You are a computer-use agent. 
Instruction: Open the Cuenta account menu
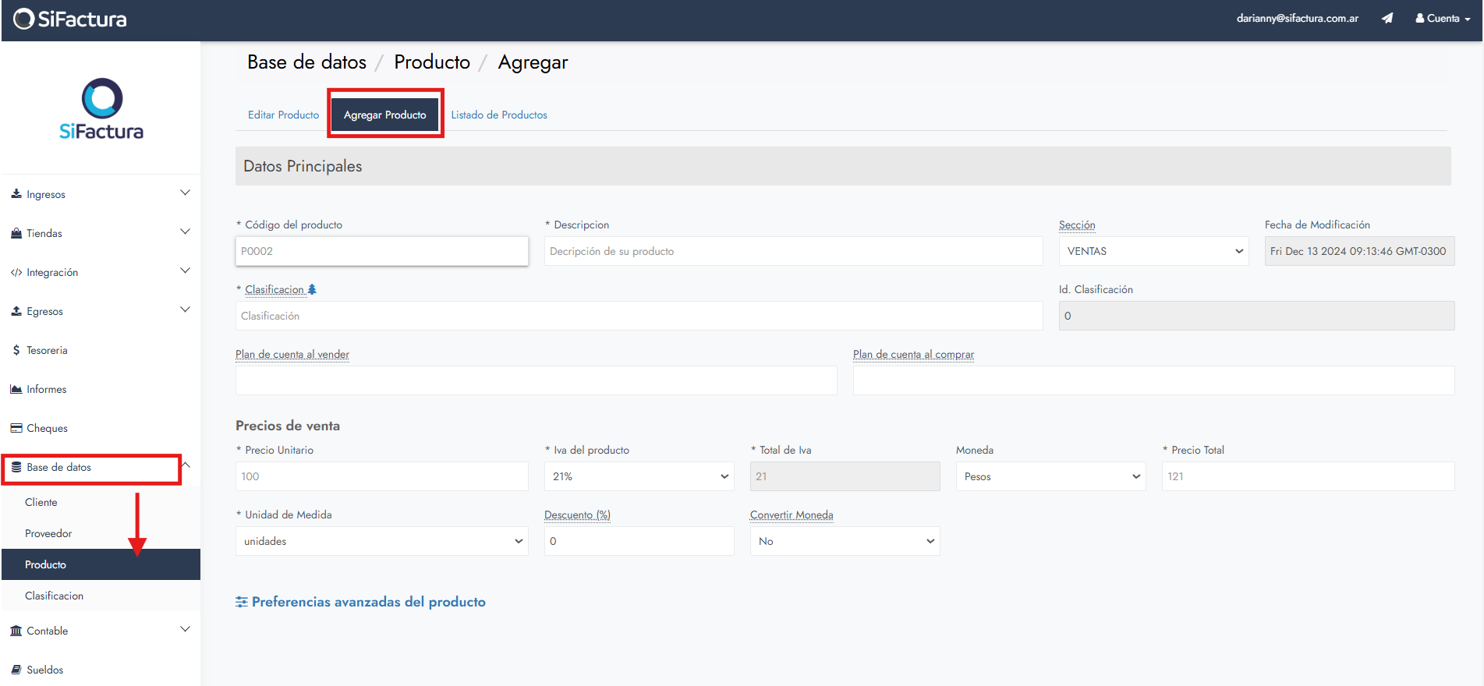1443,18
